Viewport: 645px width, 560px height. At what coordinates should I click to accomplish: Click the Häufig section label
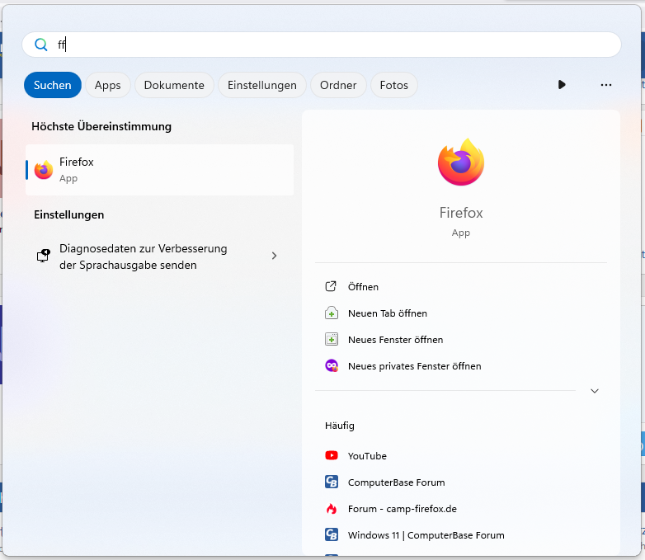[x=339, y=426]
